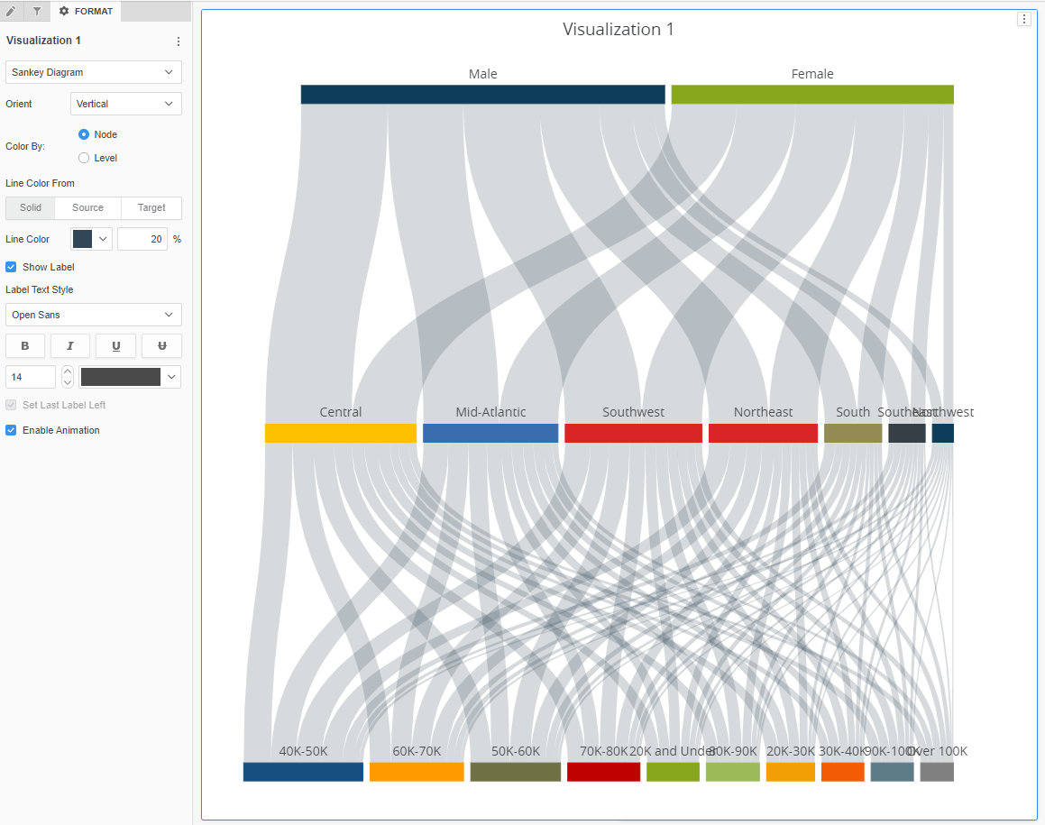The image size is (1045, 825).
Task: Open the Open Sans font dropdown
Action: click(x=94, y=315)
